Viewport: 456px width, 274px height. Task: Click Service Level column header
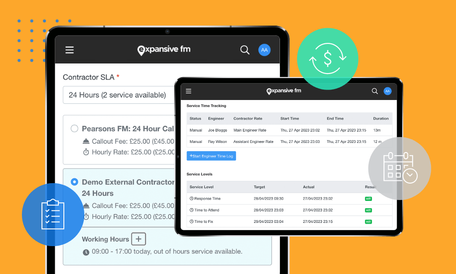202,187
